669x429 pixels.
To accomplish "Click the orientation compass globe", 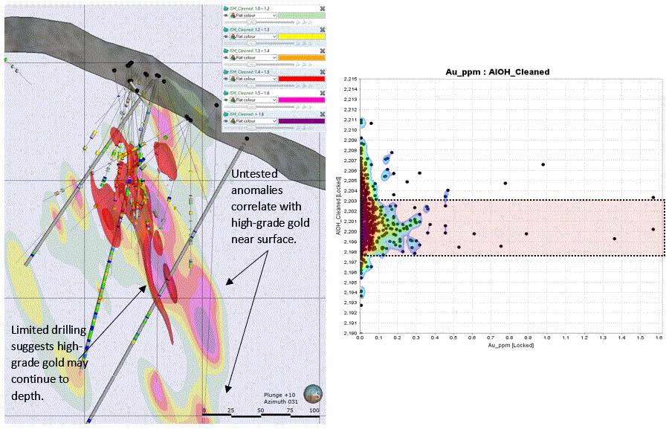I will [x=314, y=393].
